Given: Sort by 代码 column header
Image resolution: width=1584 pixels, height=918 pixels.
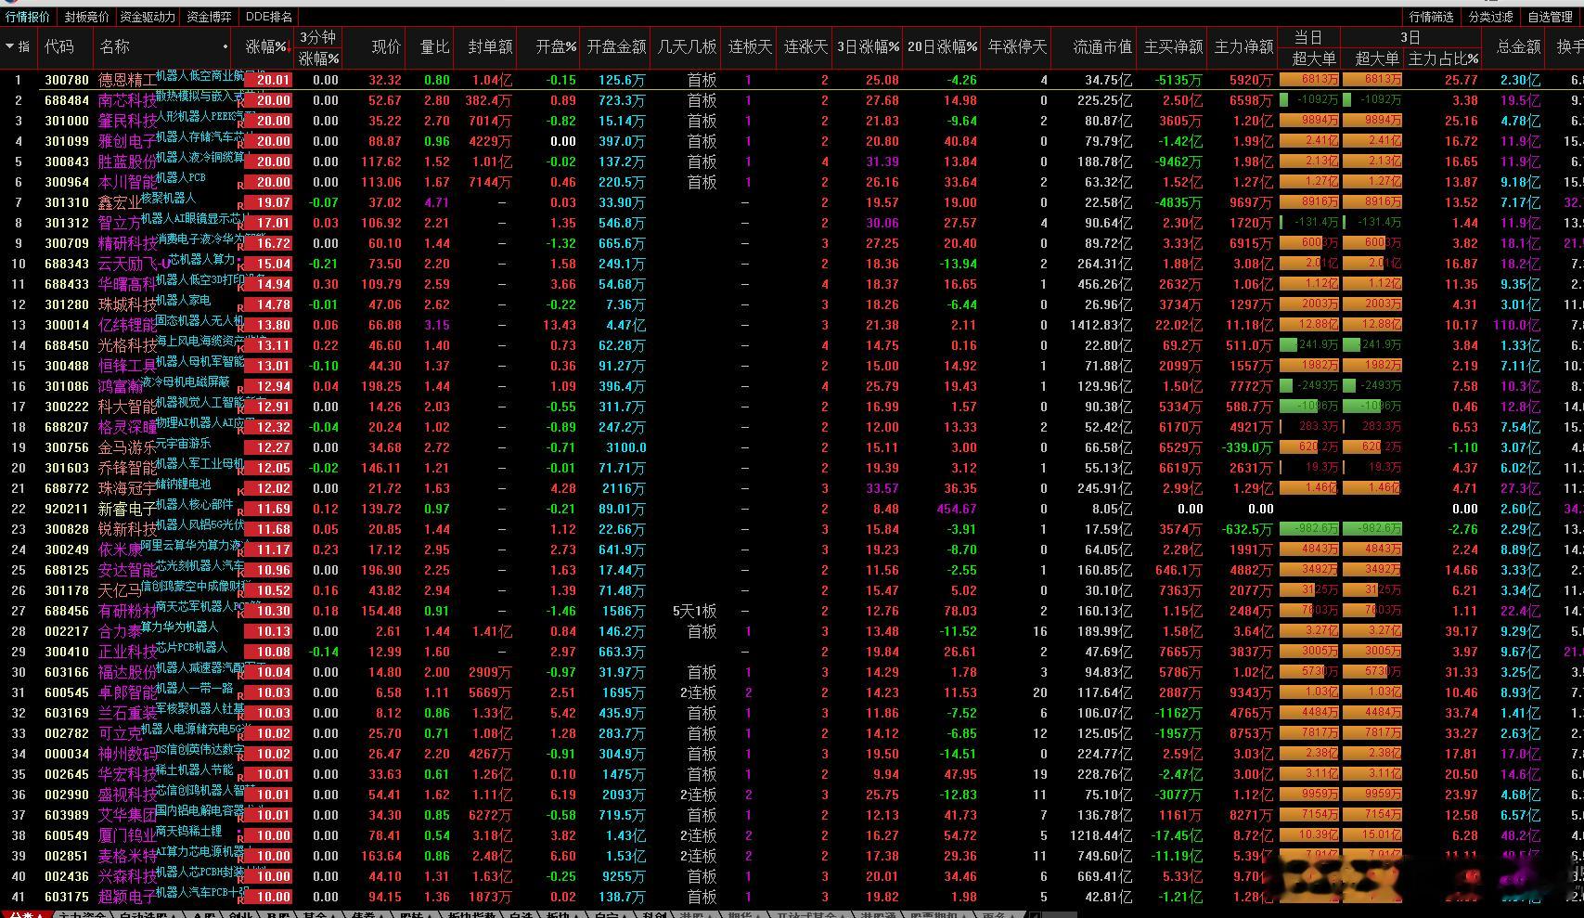Looking at the screenshot, I should 59,46.
